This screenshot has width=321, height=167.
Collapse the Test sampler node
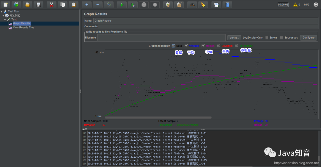[5, 19]
